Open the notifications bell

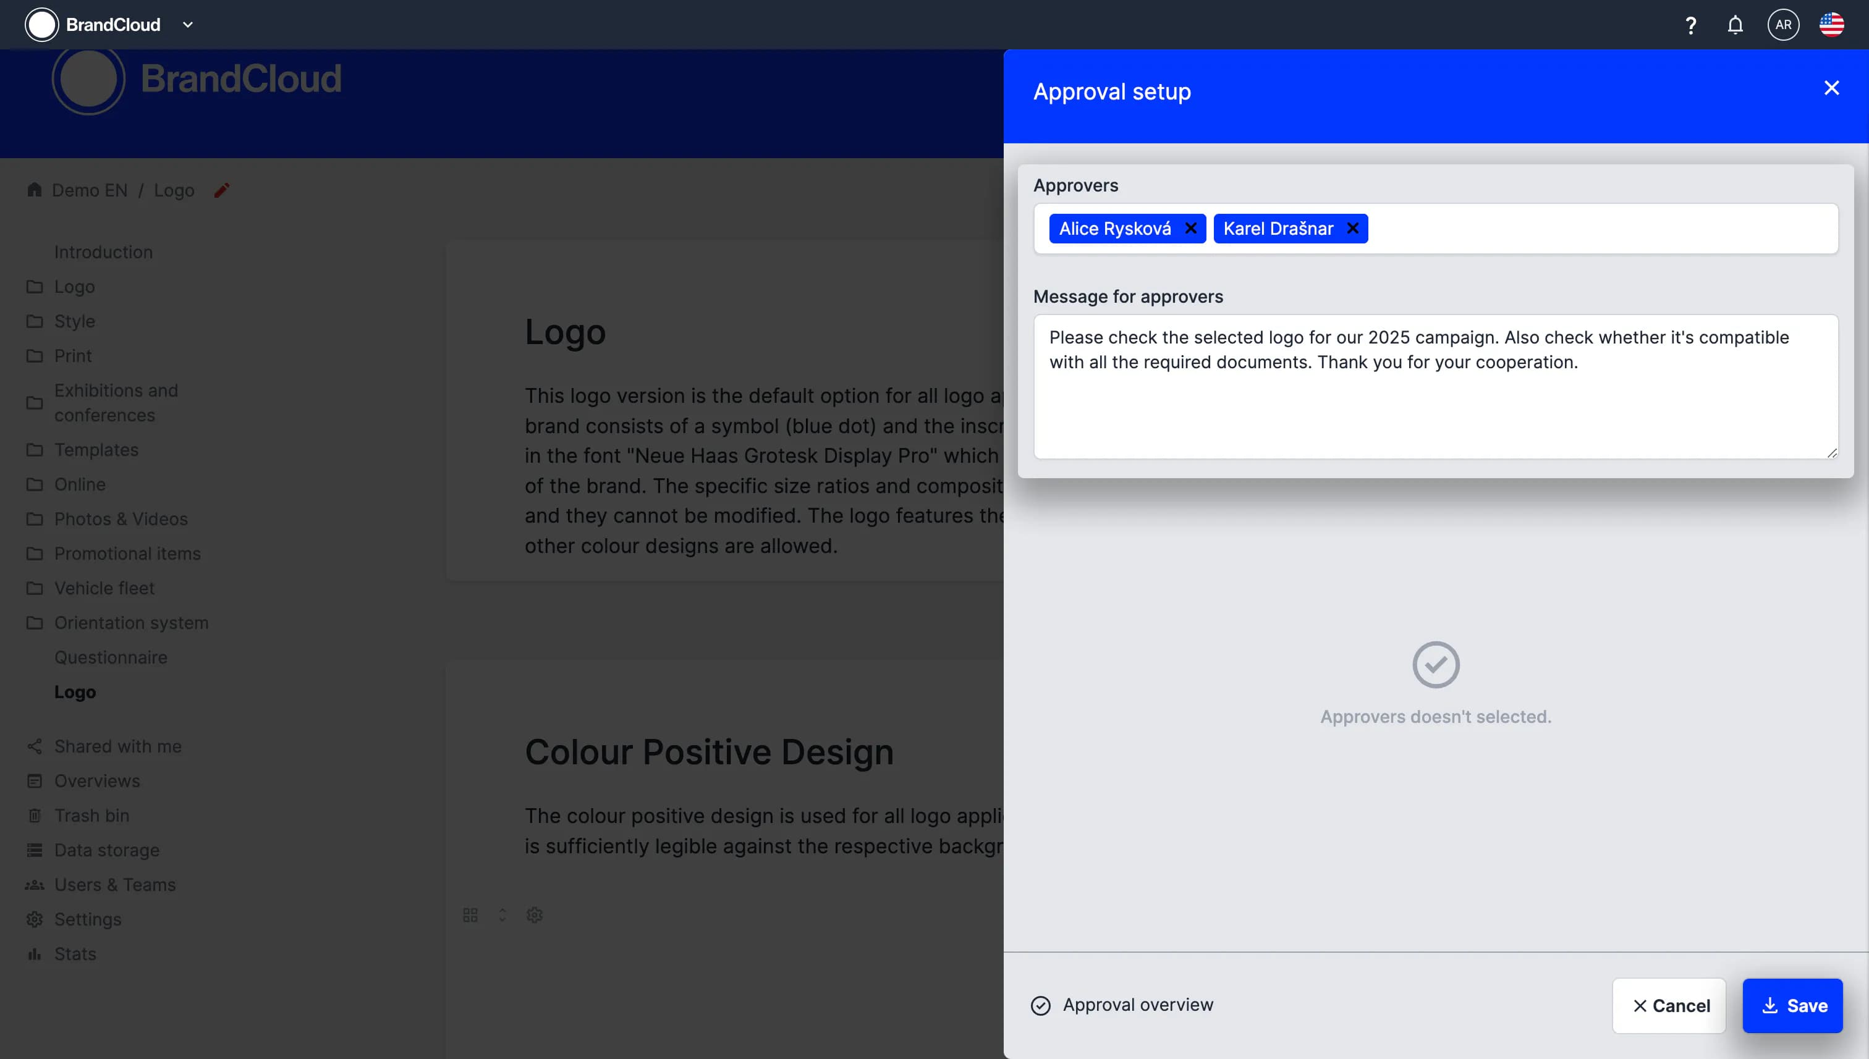[1734, 25]
